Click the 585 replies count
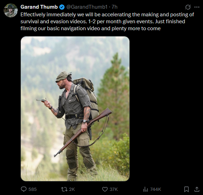Viewport: 203px width, 195px height. click(33, 189)
